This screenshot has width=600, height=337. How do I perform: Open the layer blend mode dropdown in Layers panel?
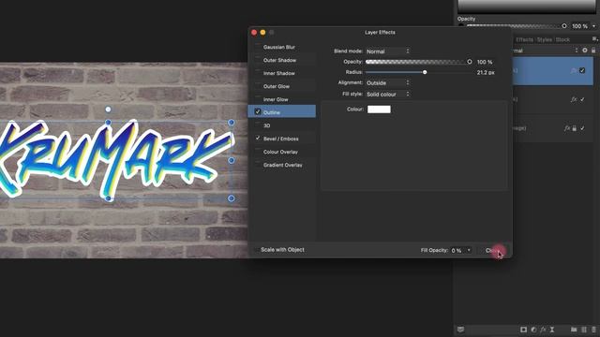546,51
